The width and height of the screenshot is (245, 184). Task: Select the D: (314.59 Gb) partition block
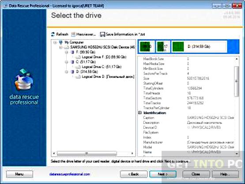[200, 46]
